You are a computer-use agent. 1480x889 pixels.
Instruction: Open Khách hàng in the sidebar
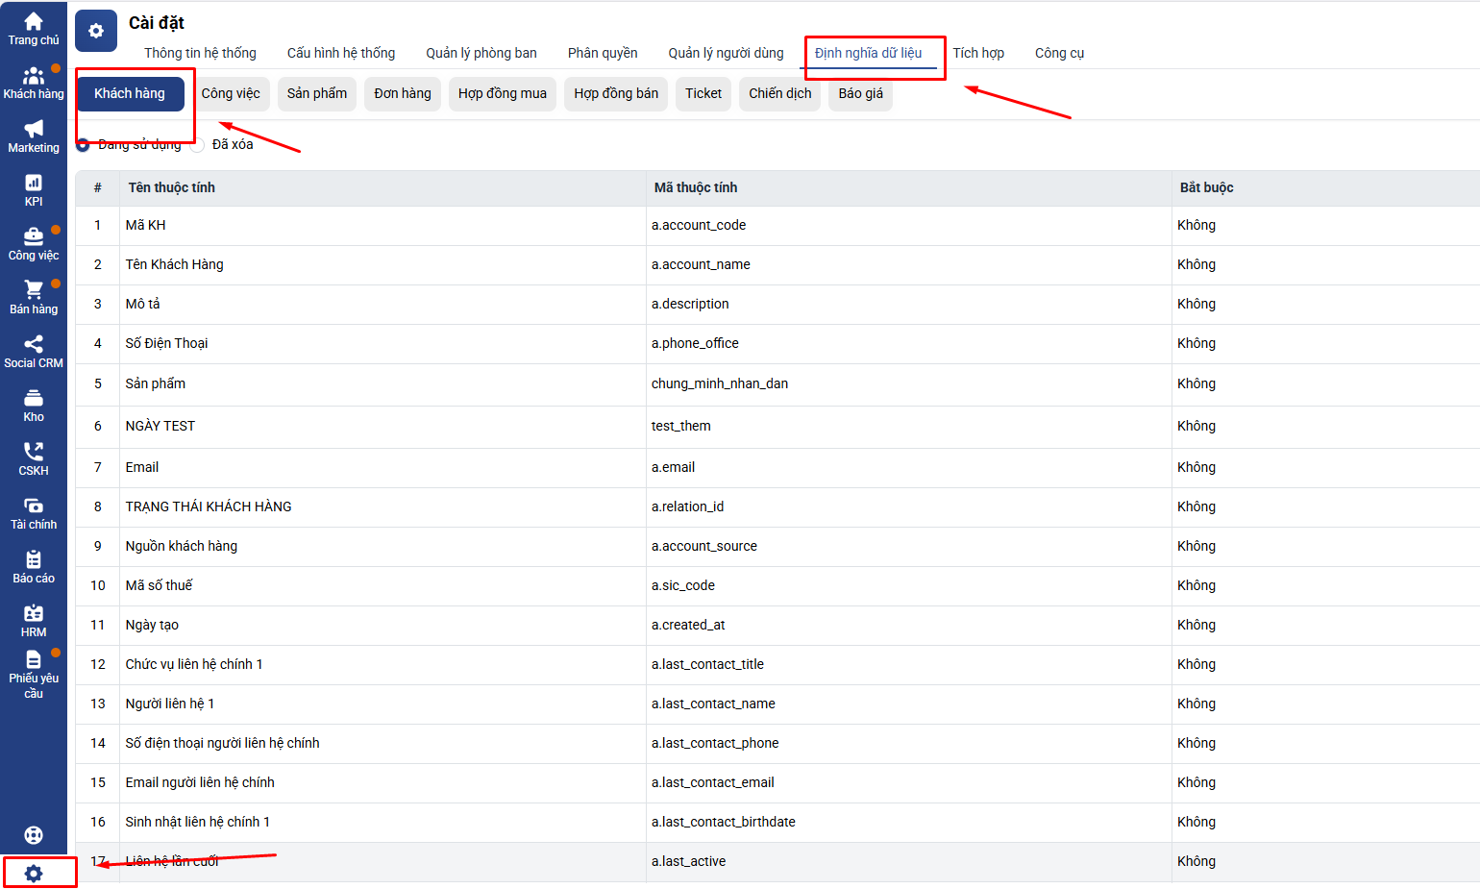34,83
